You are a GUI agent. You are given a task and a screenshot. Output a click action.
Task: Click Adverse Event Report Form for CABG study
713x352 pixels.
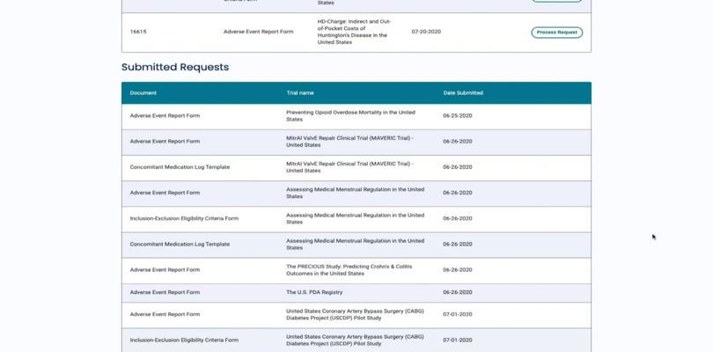pos(165,314)
